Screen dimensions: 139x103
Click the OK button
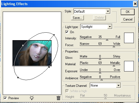(128, 12)
